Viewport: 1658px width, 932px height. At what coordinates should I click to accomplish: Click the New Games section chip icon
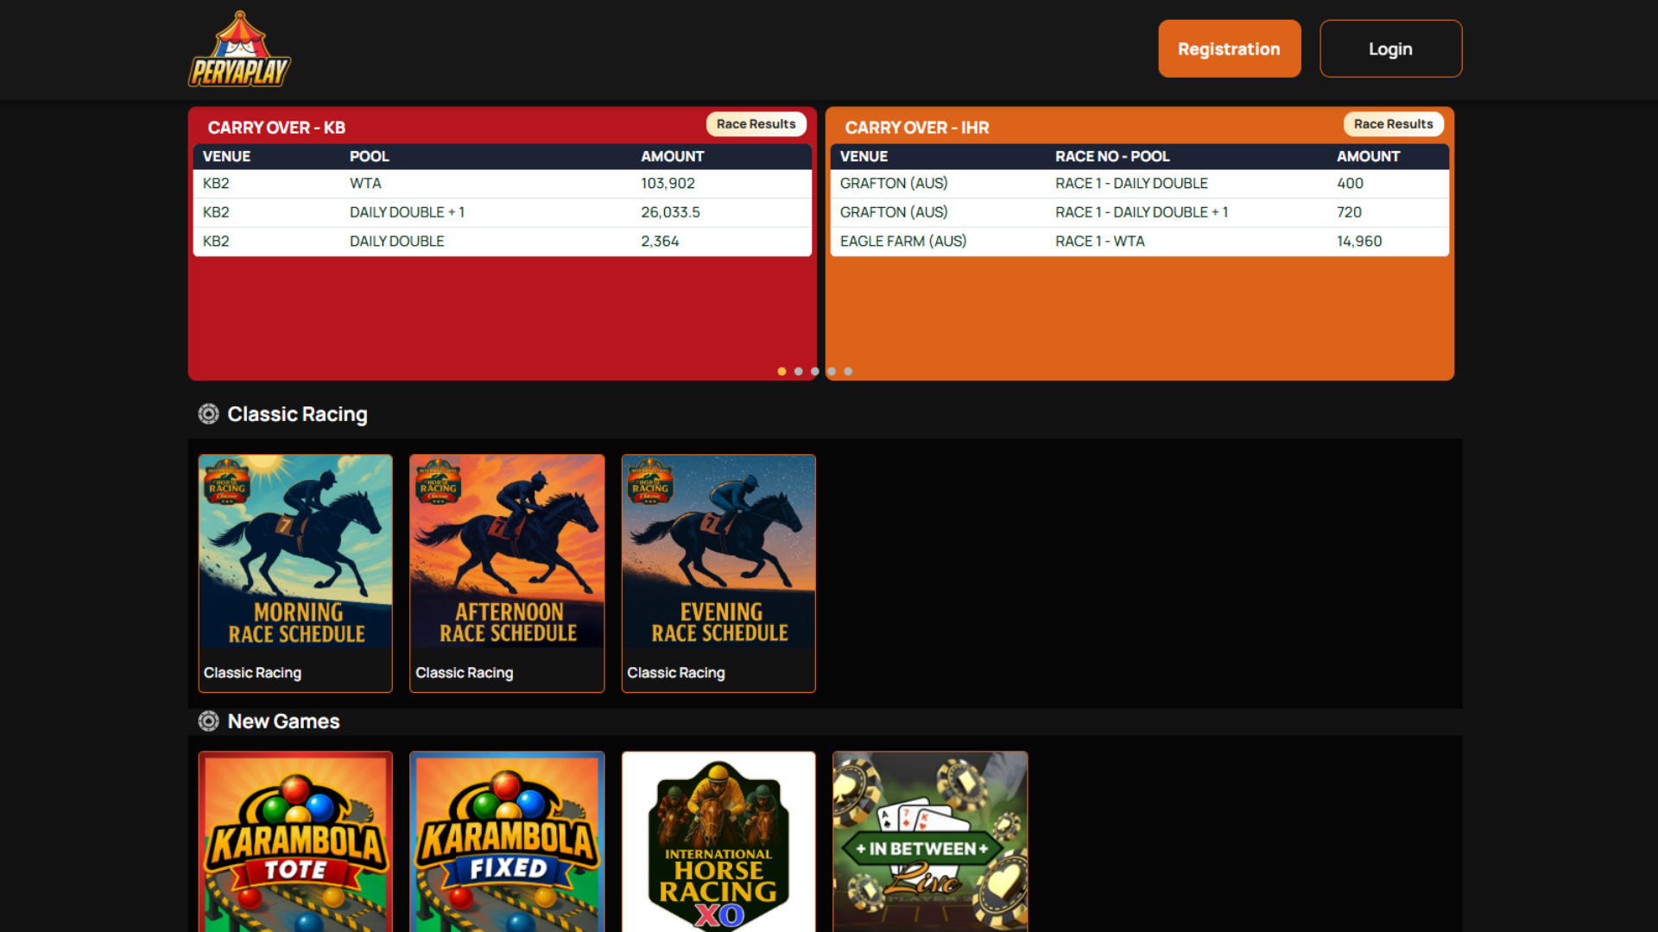208,721
